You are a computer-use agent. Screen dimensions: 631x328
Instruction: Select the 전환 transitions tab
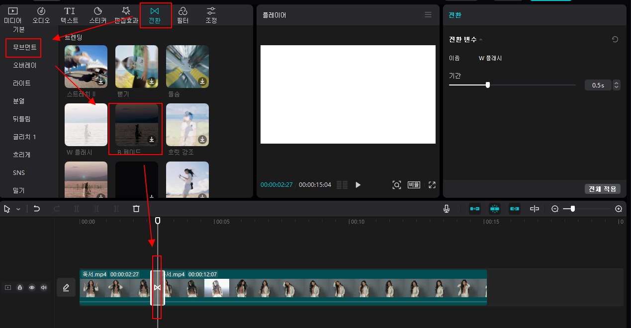tap(155, 15)
